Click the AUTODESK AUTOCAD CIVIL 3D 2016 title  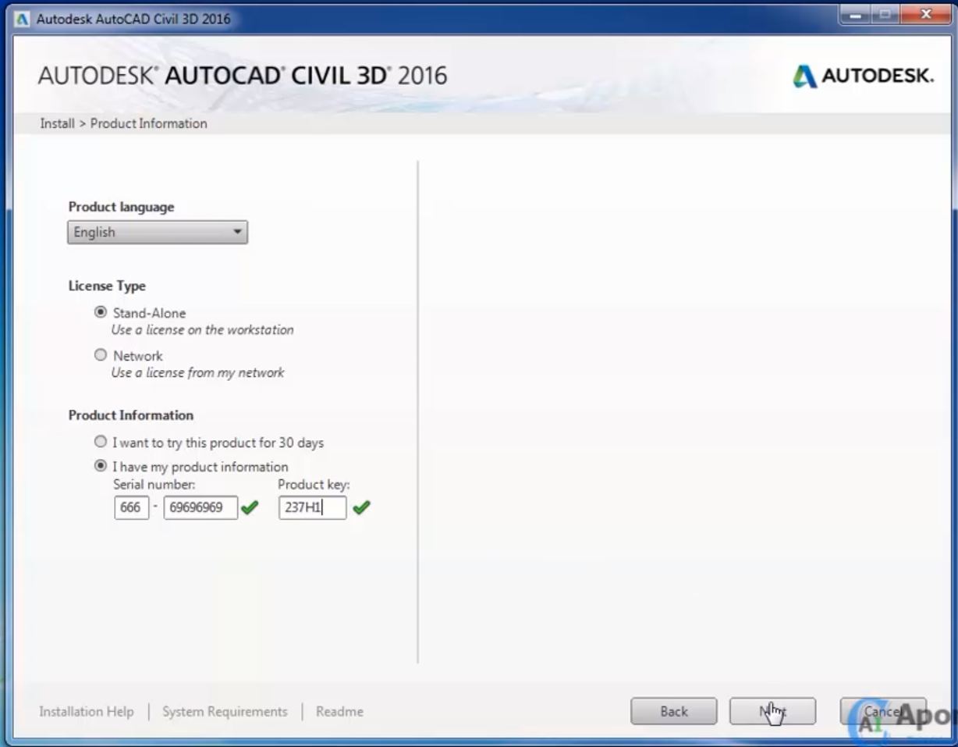tap(243, 76)
